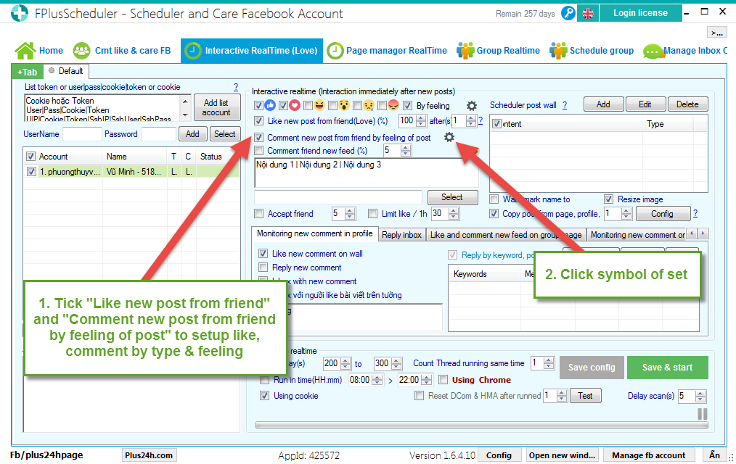The width and height of the screenshot is (736, 464).
Task: Select the Default tab
Action: click(66, 71)
